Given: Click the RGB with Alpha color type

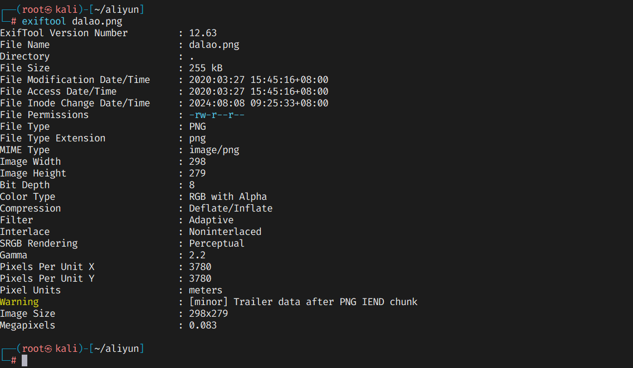Looking at the screenshot, I should tap(228, 197).
